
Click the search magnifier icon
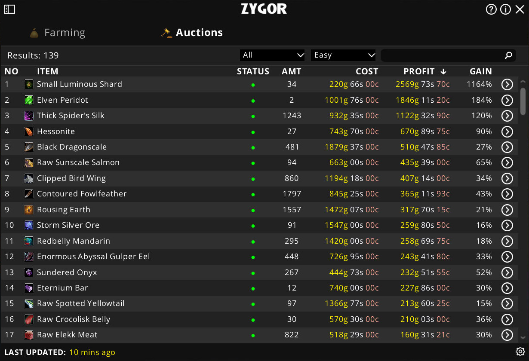pyautogui.click(x=508, y=55)
